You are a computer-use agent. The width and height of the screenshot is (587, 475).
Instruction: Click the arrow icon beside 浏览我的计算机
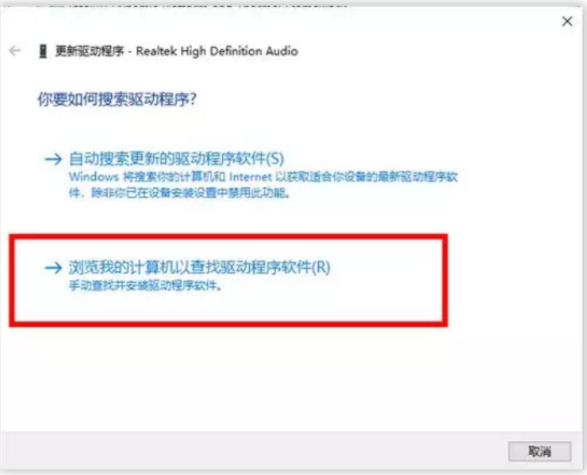[x=53, y=267]
